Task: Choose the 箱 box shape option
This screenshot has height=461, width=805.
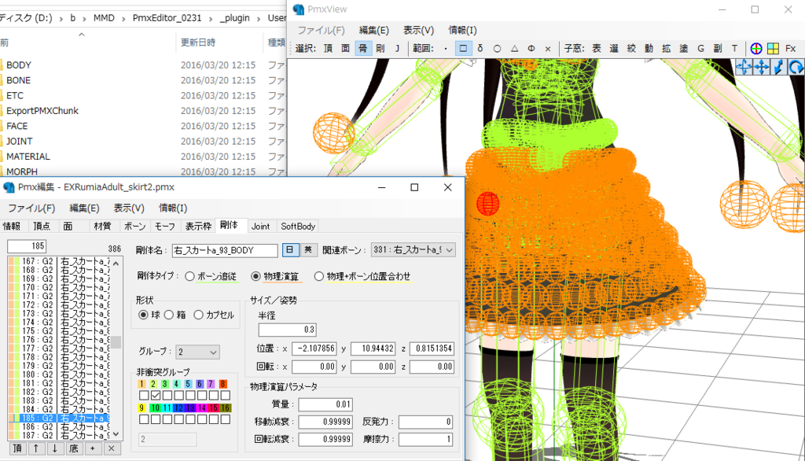Action: click(x=169, y=315)
